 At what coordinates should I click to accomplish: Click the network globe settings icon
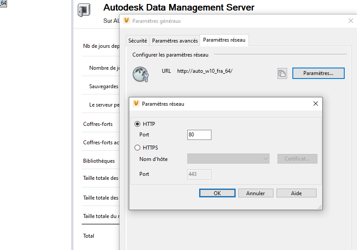(141, 74)
